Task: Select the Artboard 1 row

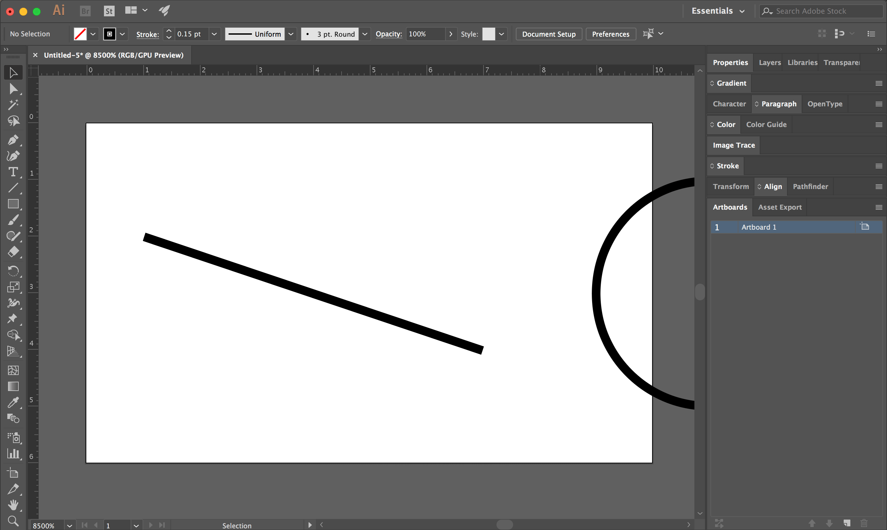Action: click(796, 227)
